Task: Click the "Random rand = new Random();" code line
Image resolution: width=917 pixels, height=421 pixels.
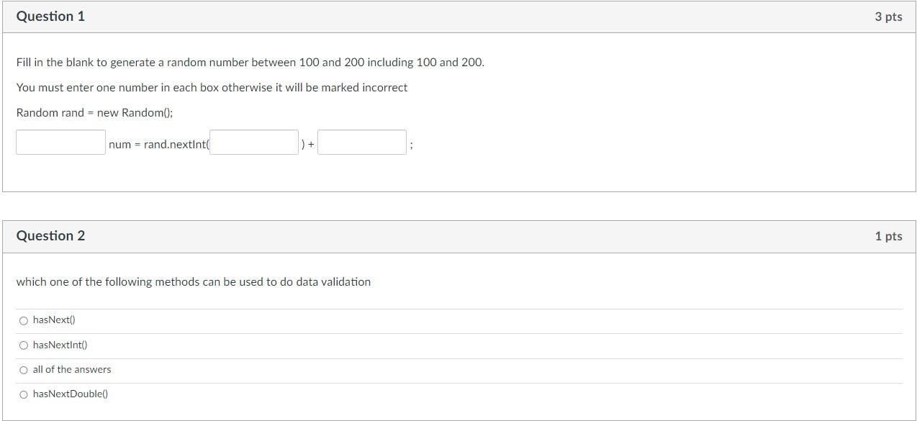Action: click(94, 113)
